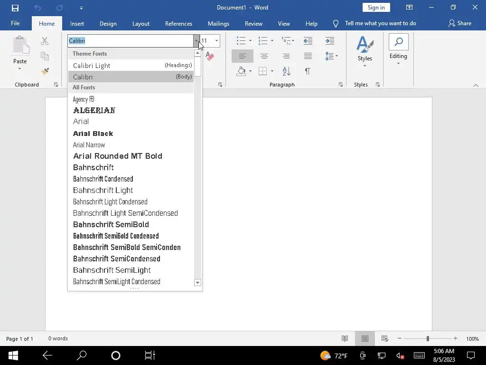Switch to the References tab
The width and height of the screenshot is (486, 365).
point(178,24)
